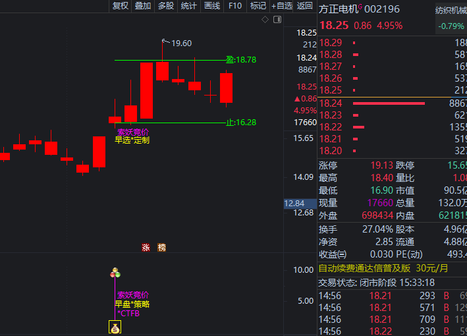The image size is (467, 336).
Task: Click the three-ball signal icon
Action: click(x=115, y=272)
